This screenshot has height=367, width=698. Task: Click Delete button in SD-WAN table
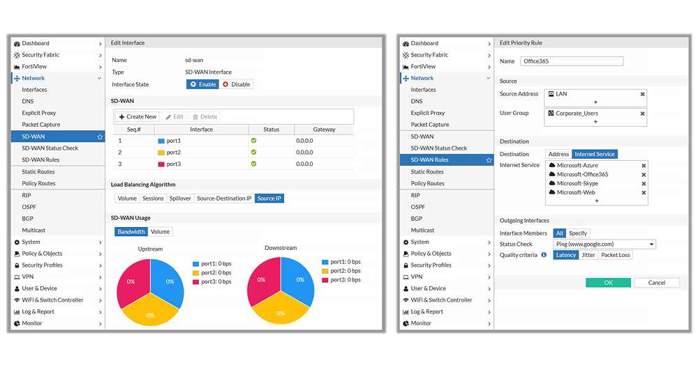point(205,117)
